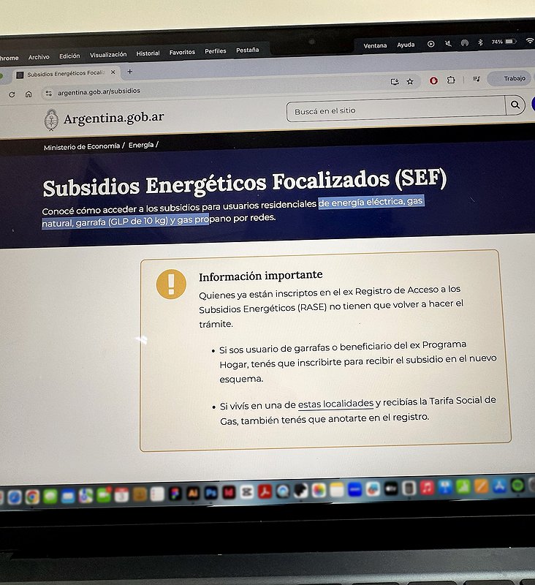Follow the 'estas localidades' link

click(335, 404)
